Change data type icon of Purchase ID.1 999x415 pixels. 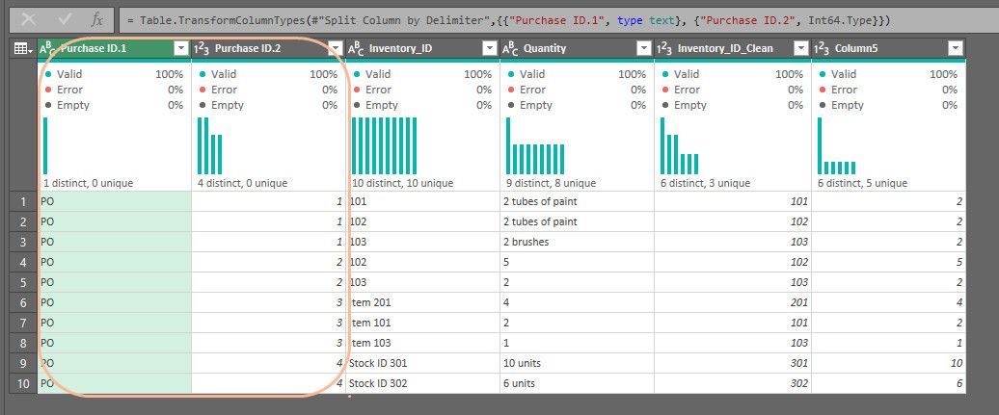48,48
